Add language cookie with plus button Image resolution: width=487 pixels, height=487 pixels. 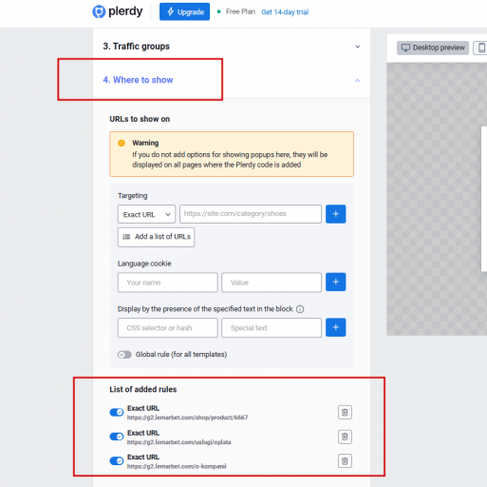point(336,282)
